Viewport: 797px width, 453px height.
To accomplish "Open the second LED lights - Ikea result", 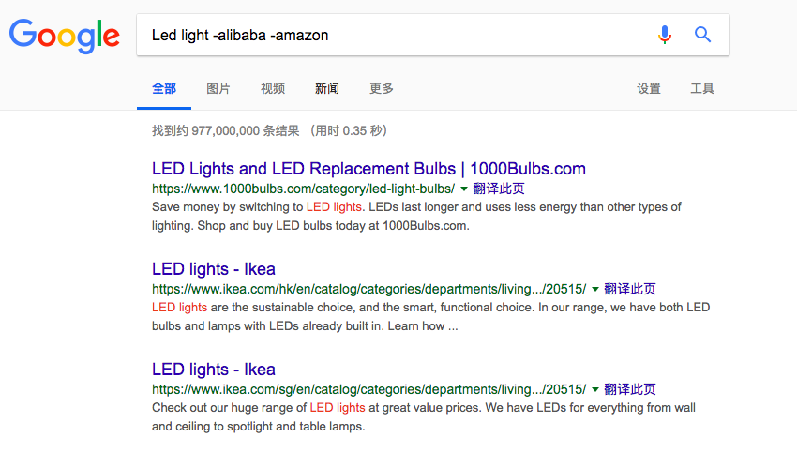I will (x=214, y=370).
